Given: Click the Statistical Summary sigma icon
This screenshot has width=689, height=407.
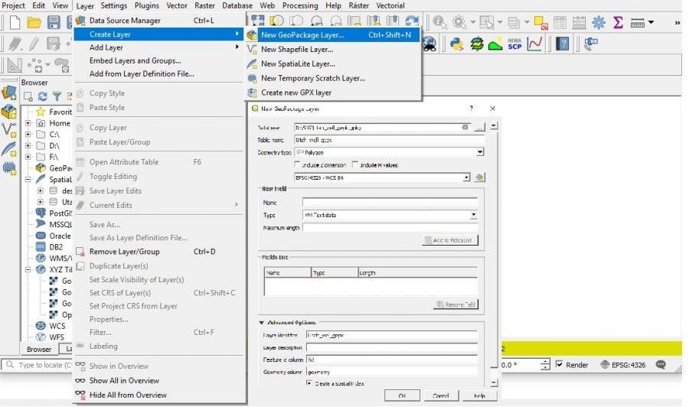Looking at the screenshot, I should [618, 22].
